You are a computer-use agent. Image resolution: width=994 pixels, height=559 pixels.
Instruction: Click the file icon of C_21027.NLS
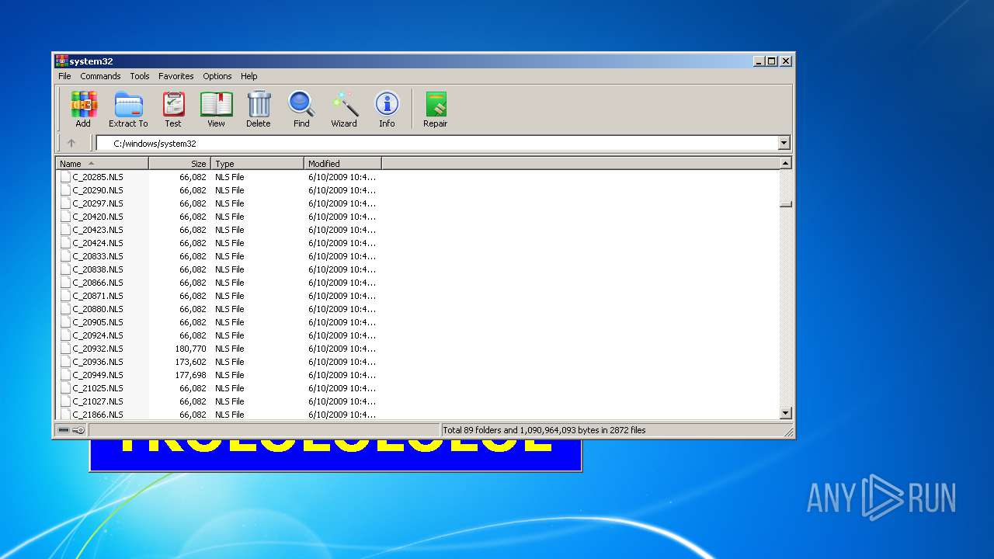coord(65,401)
